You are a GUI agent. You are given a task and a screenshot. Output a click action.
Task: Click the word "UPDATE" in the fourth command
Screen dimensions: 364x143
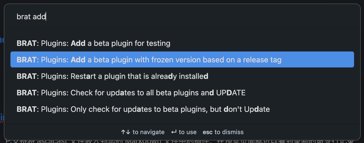[231, 93]
